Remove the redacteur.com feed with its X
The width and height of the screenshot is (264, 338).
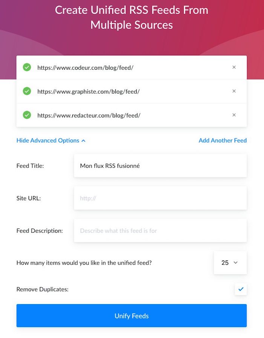point(234,115)
